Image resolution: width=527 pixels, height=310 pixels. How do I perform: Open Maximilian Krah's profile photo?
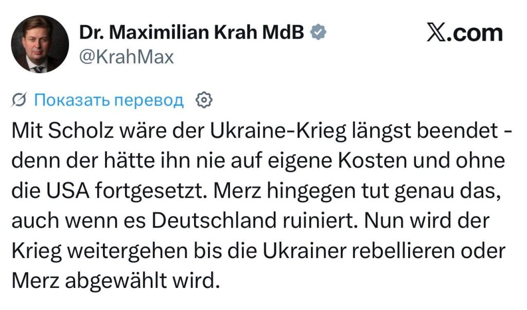40,44
